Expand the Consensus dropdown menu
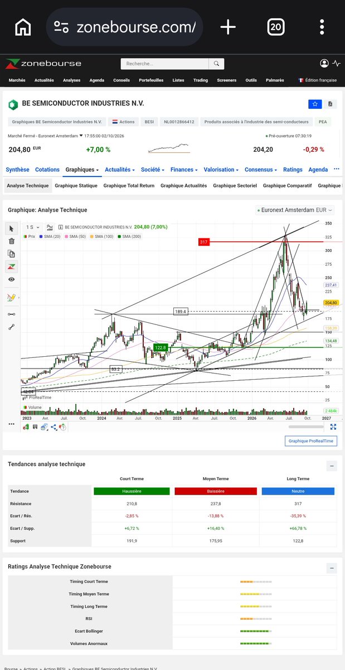Screen dimensions: 345x670 261,170
